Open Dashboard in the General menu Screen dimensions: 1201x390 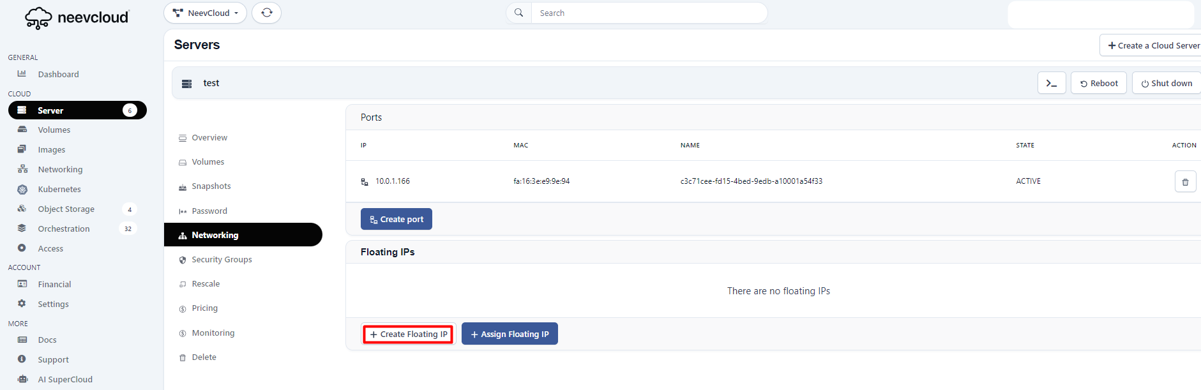click(58, 74)
